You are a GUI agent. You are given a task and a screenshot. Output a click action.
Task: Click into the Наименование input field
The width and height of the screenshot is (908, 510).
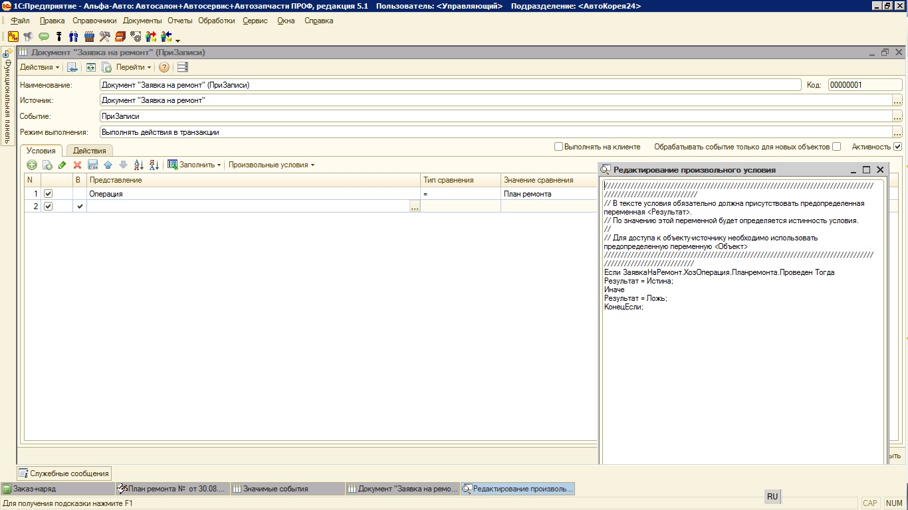(450, 85)
